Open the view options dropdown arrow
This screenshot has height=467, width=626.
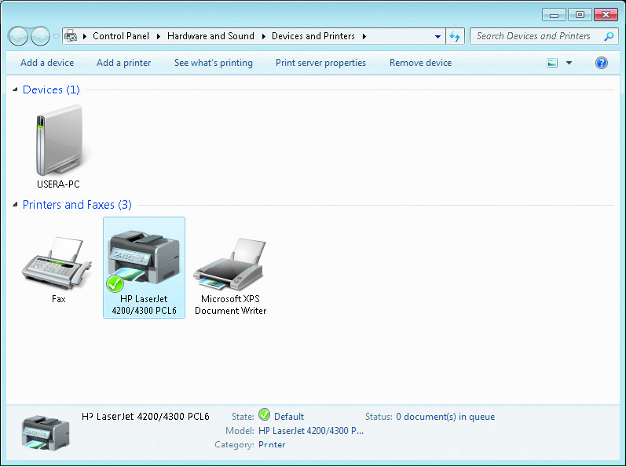[x=569, y=63]
